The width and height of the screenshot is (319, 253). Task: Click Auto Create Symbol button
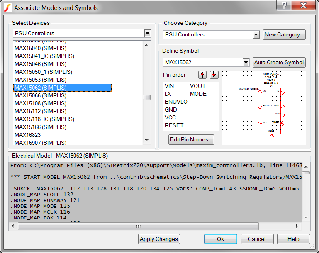point(279,62)
